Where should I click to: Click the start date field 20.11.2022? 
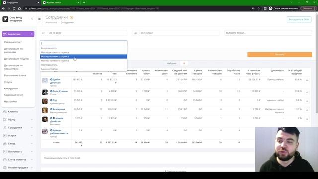[x=87, y=33]
